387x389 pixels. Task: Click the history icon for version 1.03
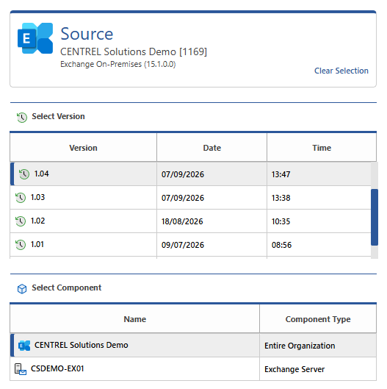pyautogui.click(x=21, y=198)
